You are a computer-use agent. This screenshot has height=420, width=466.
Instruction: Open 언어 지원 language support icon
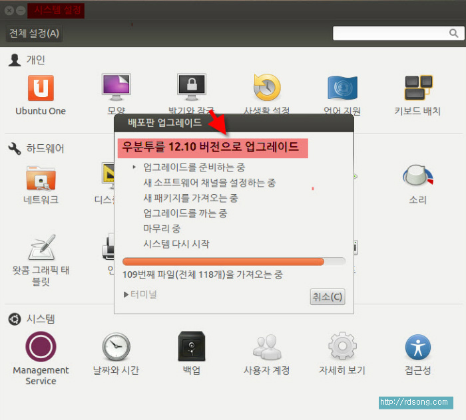pos(342,88)
